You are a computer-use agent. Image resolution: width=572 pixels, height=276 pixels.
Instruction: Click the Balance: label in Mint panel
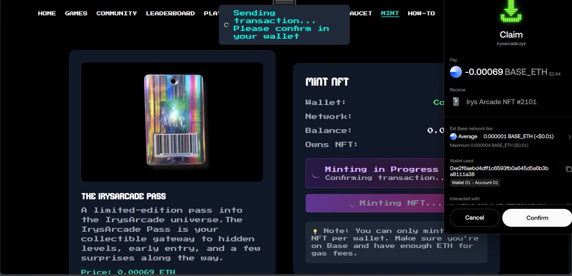(328, 130)
